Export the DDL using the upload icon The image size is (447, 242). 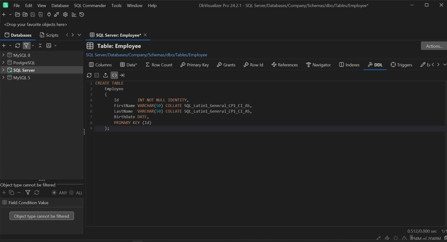click(x=106, y=75)
